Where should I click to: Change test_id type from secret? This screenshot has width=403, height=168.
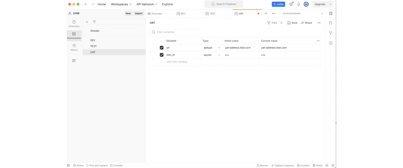tap(212, 55)
